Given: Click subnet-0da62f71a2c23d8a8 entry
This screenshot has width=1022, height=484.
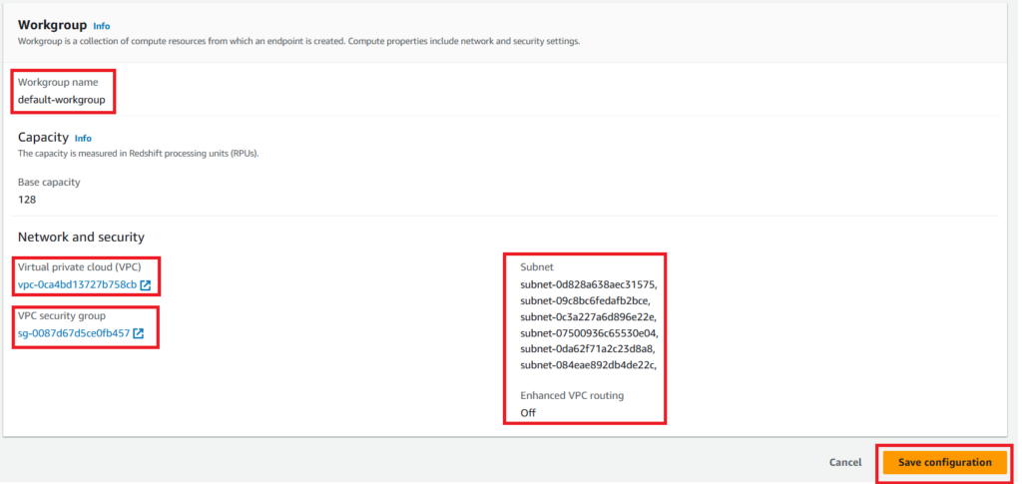Looking at the screenshot, I should [588, 348].
